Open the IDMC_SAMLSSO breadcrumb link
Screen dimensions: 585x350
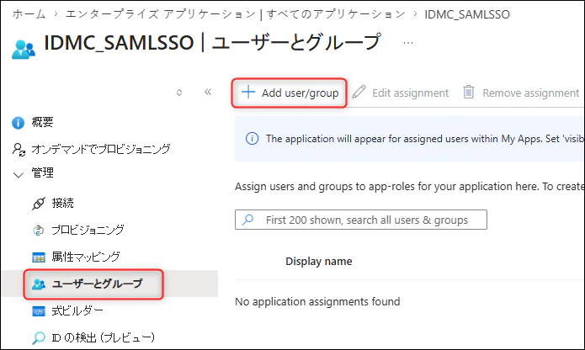[467, 14]
